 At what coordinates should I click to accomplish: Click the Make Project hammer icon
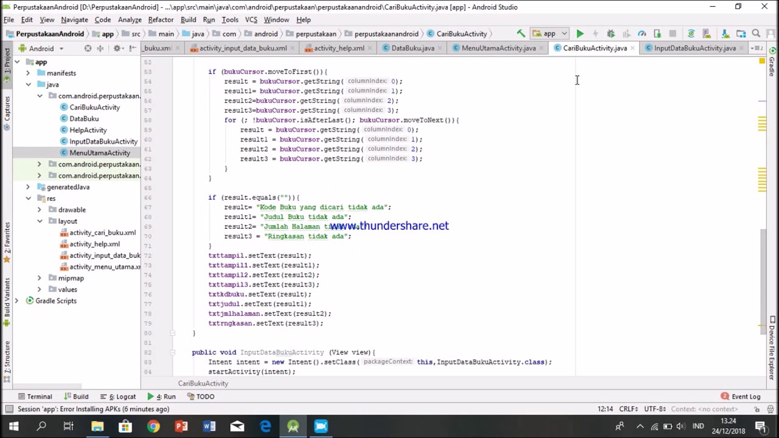pyautogui.click(x=521, y=33)
